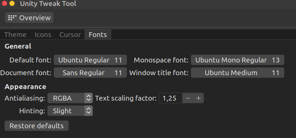Viewport: 296px width, 138px height.
Task: Click the RGBA antialiasing combo box
Action: [70, 98]
